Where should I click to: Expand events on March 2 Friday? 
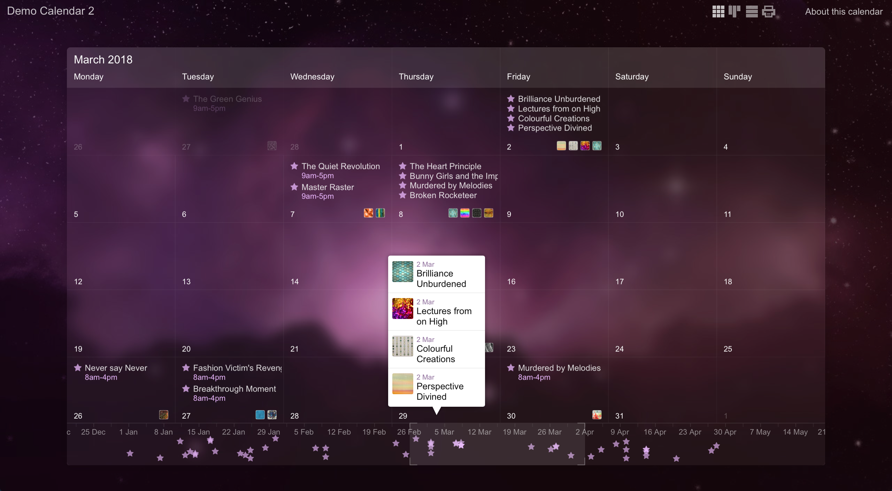coord(578,146)
